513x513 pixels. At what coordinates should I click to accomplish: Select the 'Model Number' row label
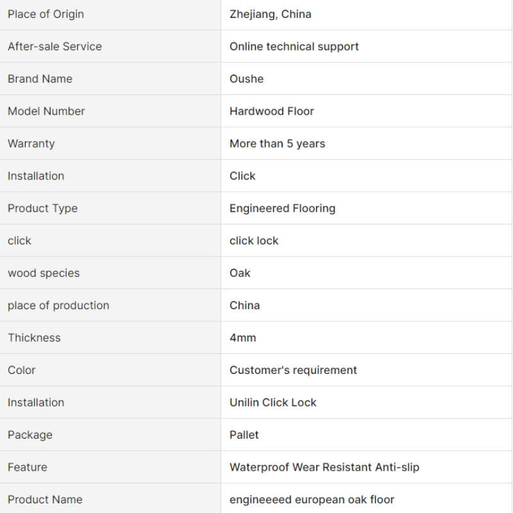[x=46, y=111]
